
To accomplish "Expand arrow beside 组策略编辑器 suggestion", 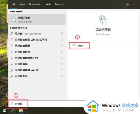I will point(62,46).
